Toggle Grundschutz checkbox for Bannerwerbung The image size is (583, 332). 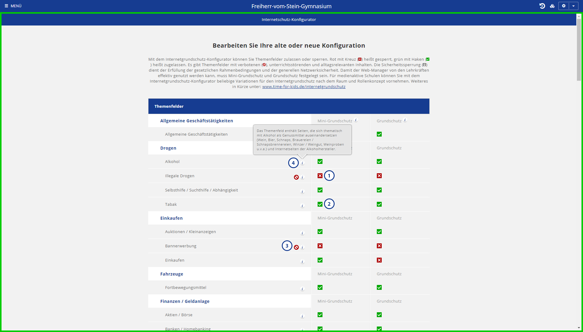coord(379,246)
